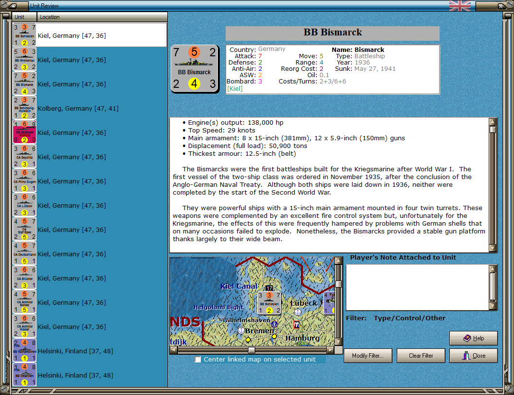Click the description text scrollbar thumb

493,130
